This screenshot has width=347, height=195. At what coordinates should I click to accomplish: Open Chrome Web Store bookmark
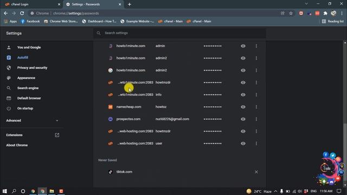tap(61, 22)
